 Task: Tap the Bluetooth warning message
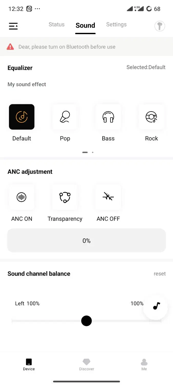click(67, 47)
